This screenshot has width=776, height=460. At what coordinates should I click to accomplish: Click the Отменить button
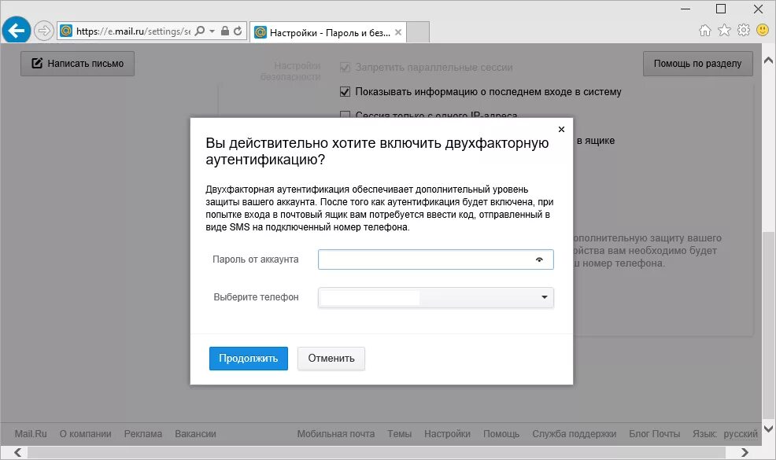point(331,359)
